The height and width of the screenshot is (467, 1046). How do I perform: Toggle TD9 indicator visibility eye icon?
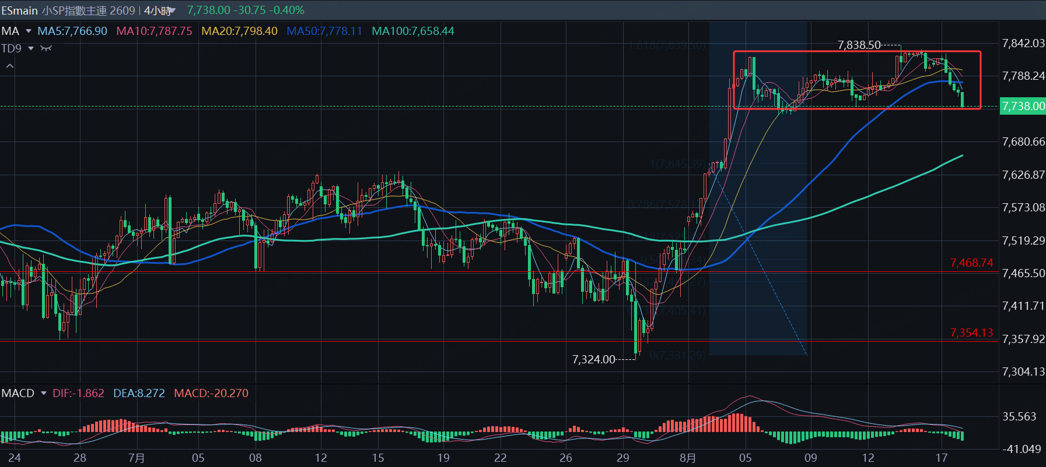(46, 48)
